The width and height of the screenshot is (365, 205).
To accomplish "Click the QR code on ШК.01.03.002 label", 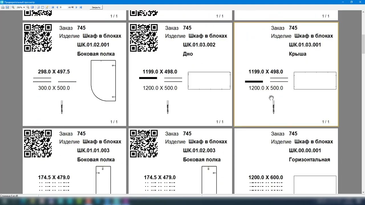I will 144,38.
